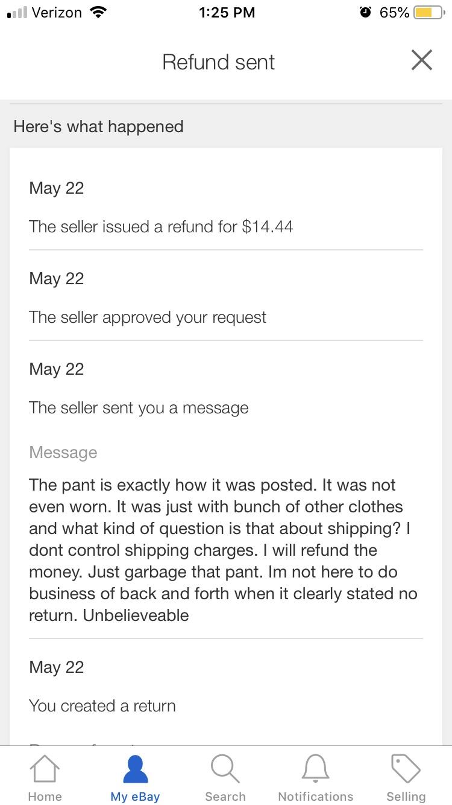
Task: Tap the Search magnifier icon
Action: [225, 768]
